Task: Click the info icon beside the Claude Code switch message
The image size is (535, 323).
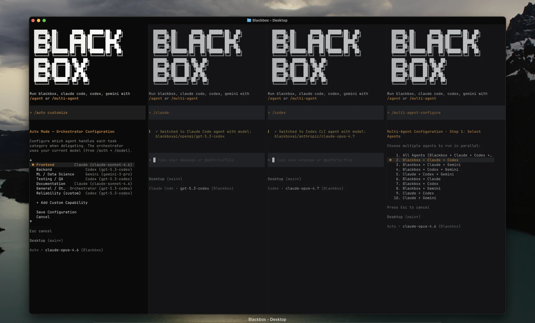Action: coord(150,132)
